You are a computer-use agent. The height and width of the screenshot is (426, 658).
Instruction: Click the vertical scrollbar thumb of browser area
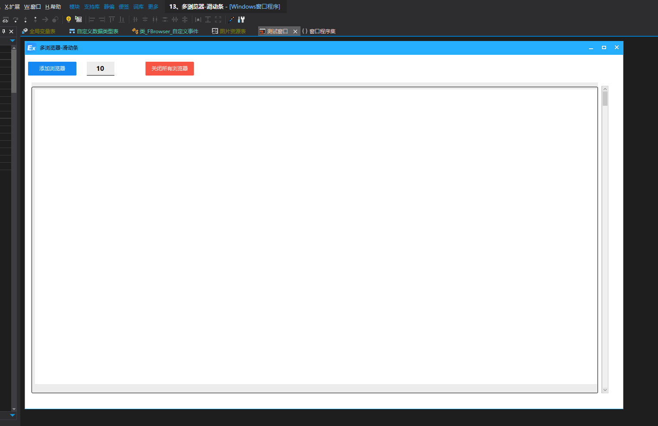coord(605,98)
